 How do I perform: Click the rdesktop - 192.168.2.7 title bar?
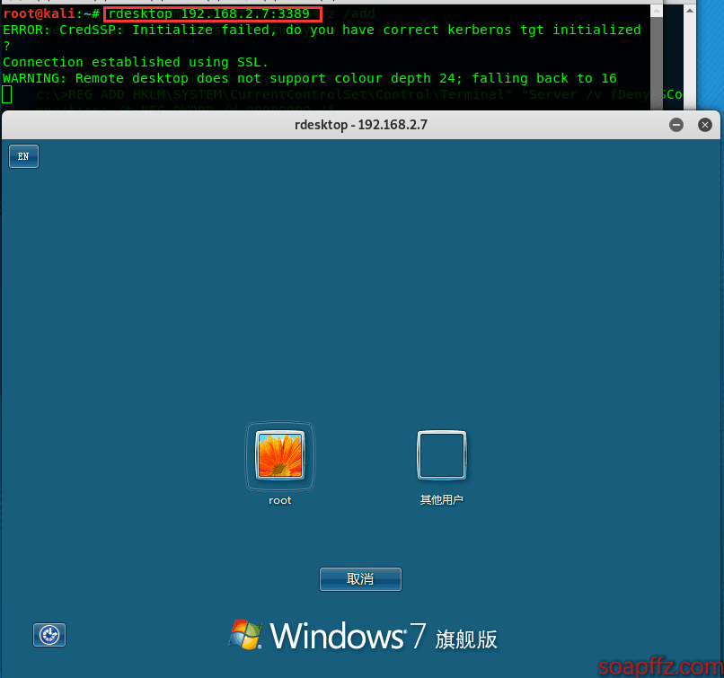pyautogui.click(x=360, y=125)
